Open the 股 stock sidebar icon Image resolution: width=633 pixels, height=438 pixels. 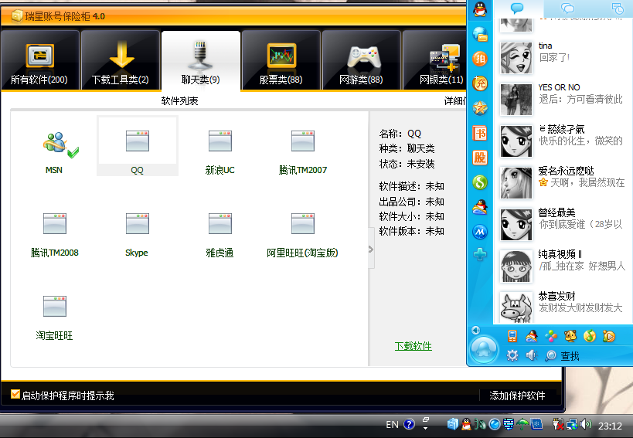point(480,158)
